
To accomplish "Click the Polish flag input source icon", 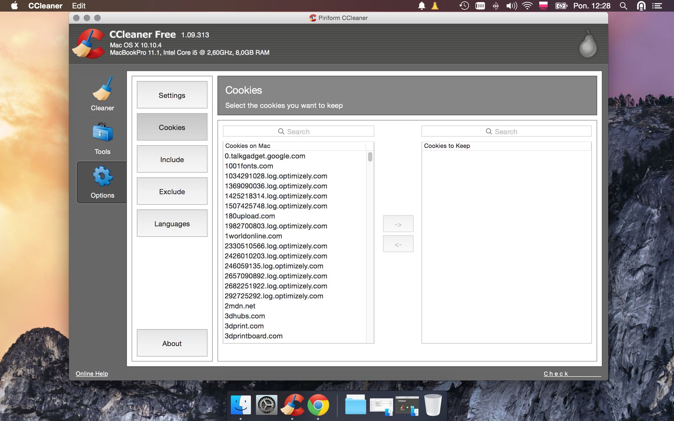I will 543,5.
